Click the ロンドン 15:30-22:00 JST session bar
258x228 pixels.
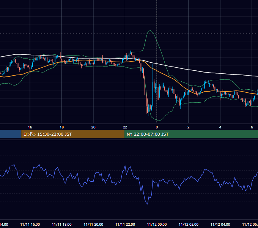click(73, 134)
